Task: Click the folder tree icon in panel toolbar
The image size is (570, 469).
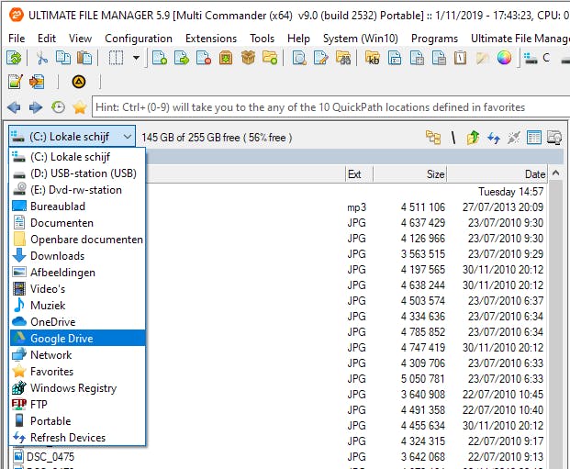Action: [x=432, y=138]
